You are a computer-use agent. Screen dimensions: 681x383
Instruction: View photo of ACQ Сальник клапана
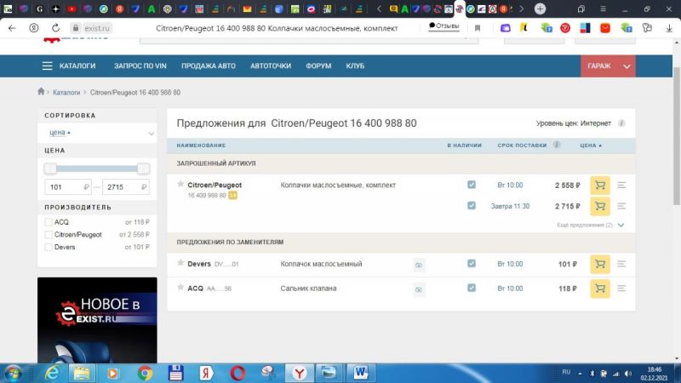(419, 289)
